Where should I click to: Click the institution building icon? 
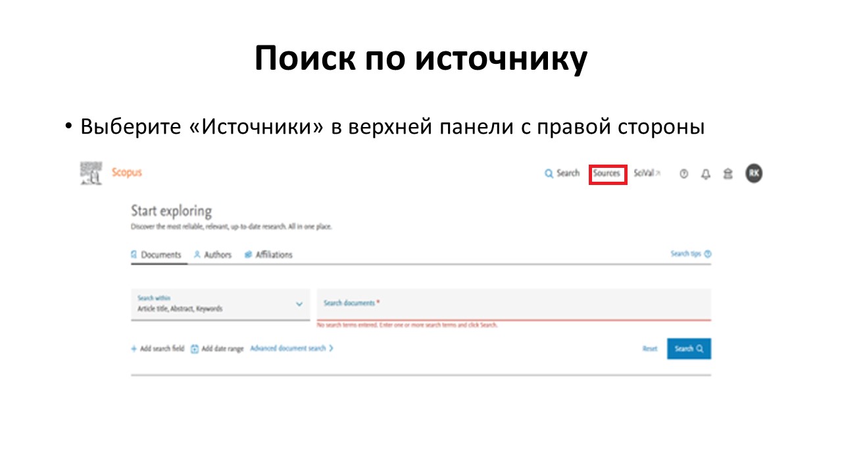pos(728,174)
